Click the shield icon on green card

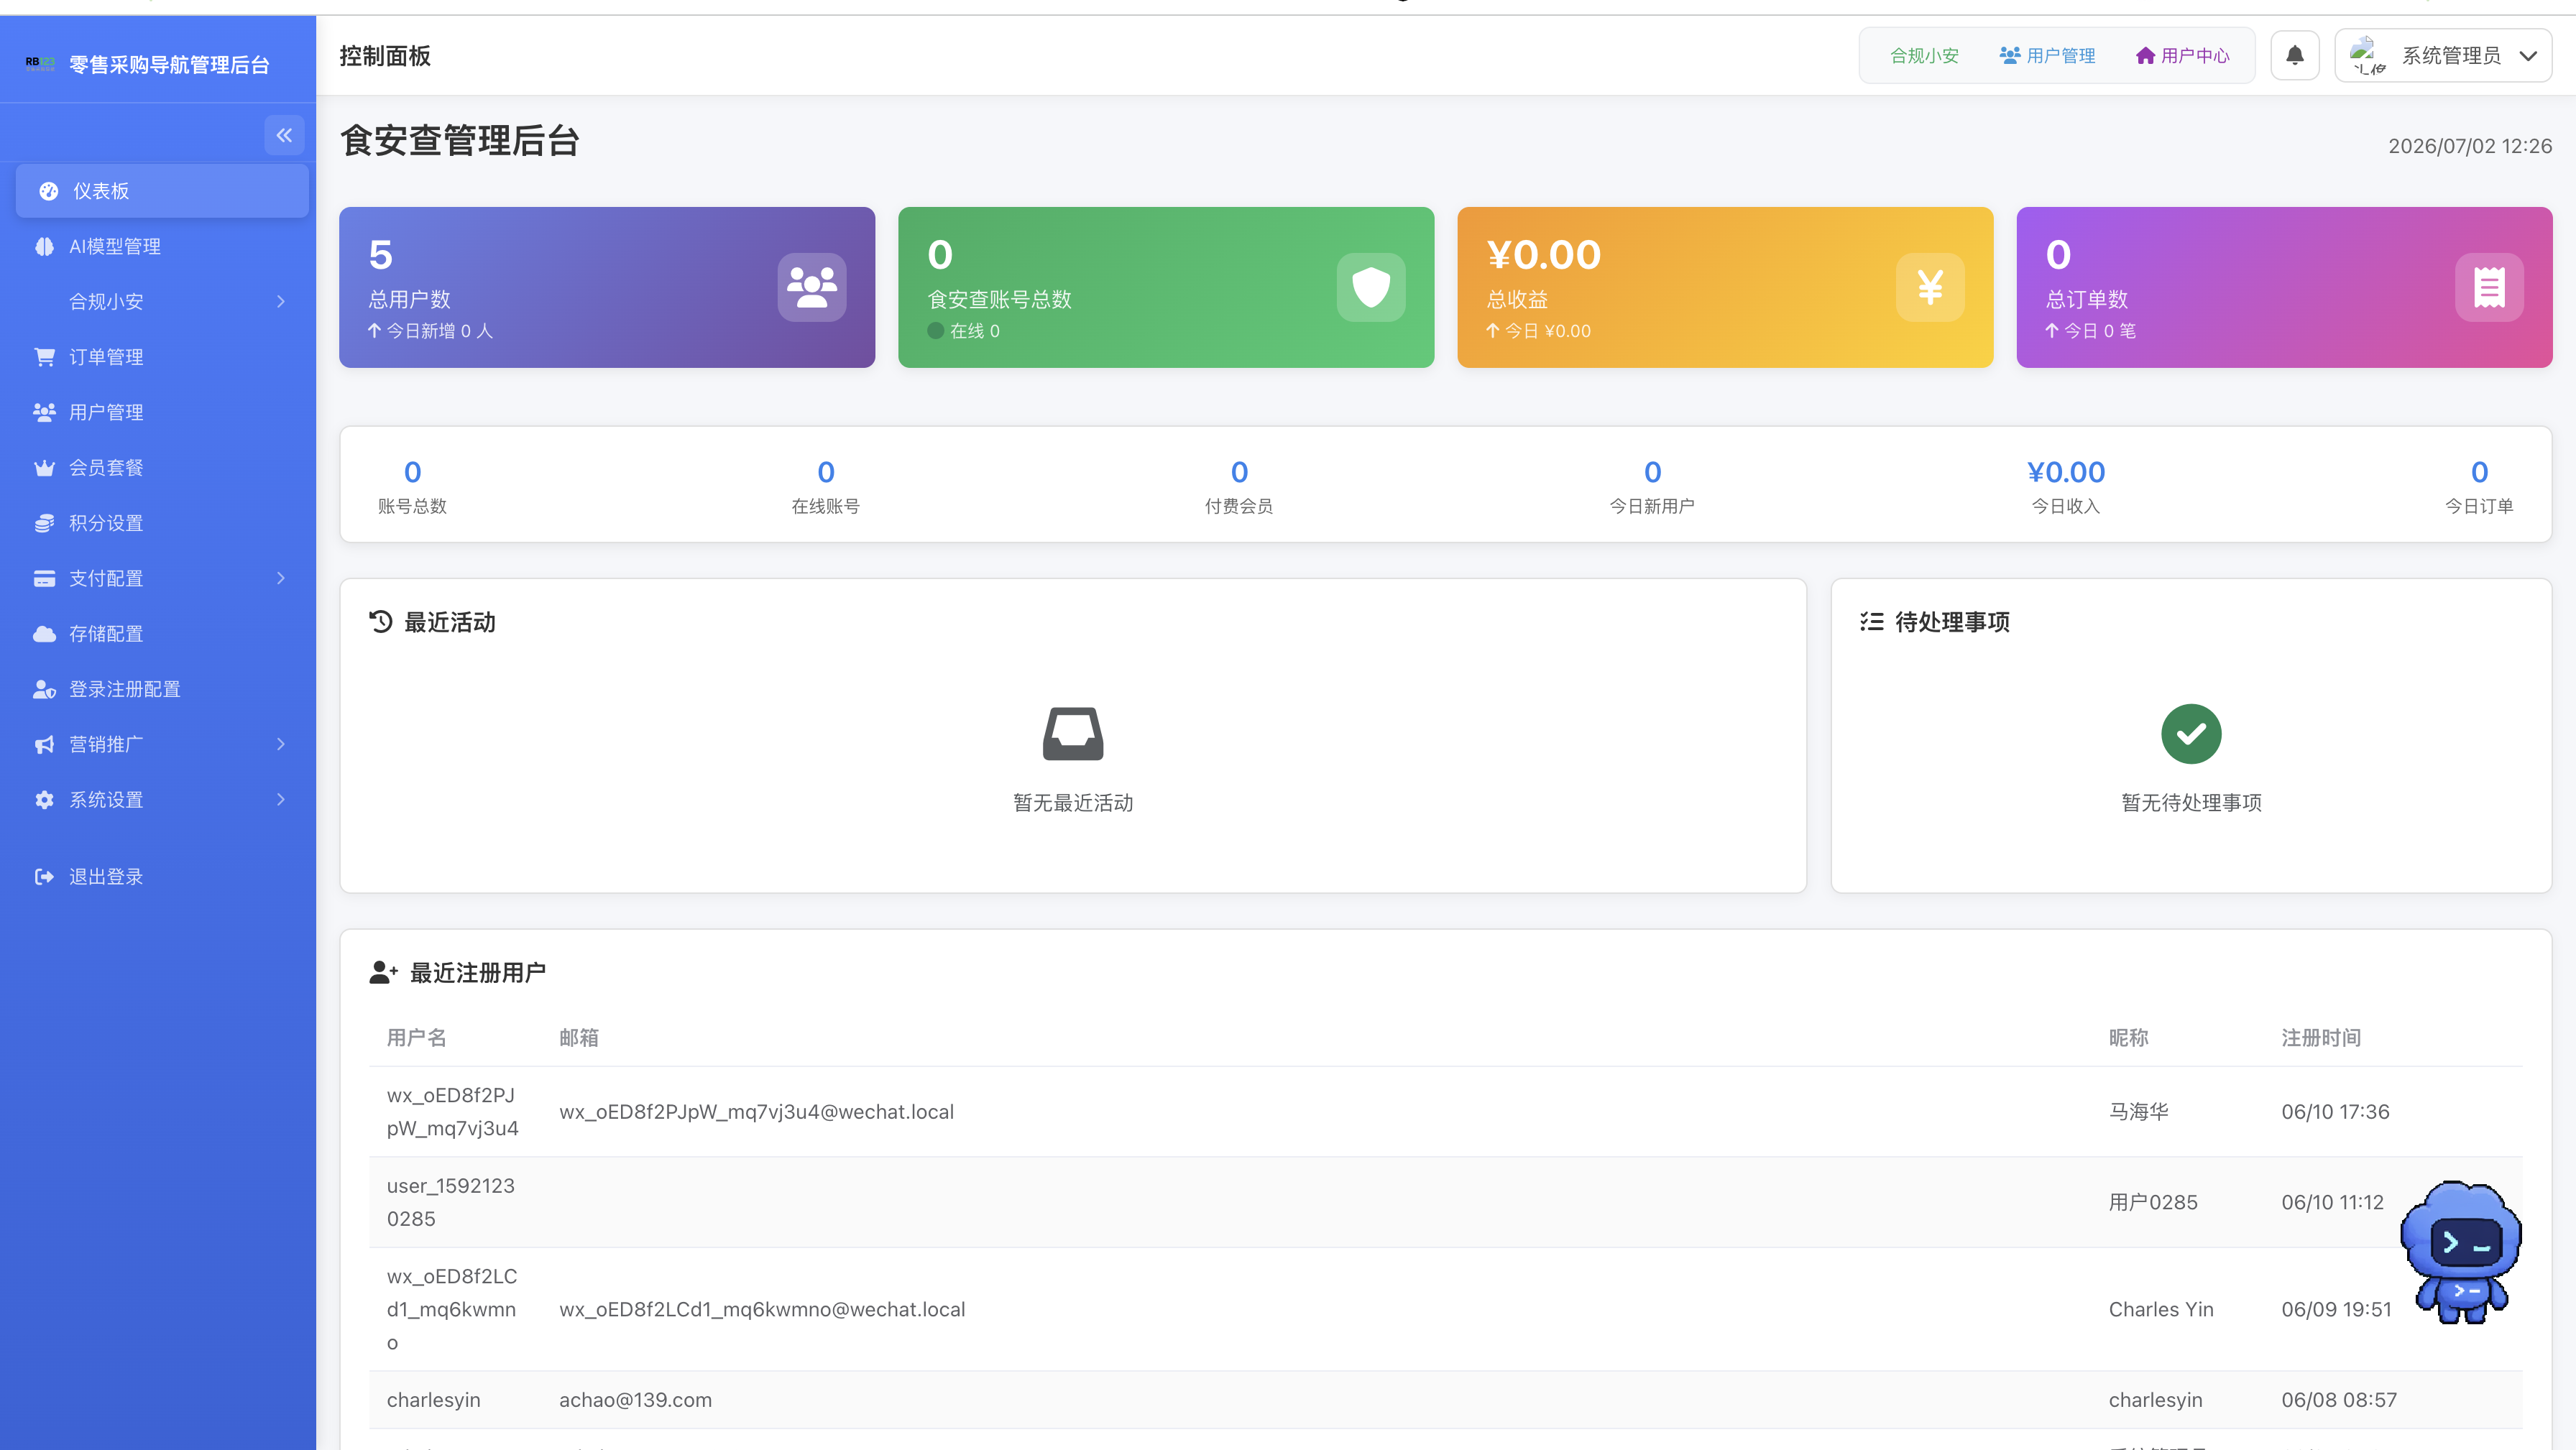point(1371,287)
